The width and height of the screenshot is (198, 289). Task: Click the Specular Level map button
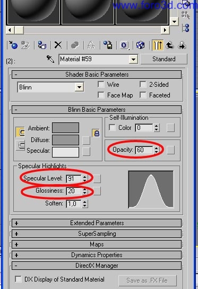tap(97, 179)
